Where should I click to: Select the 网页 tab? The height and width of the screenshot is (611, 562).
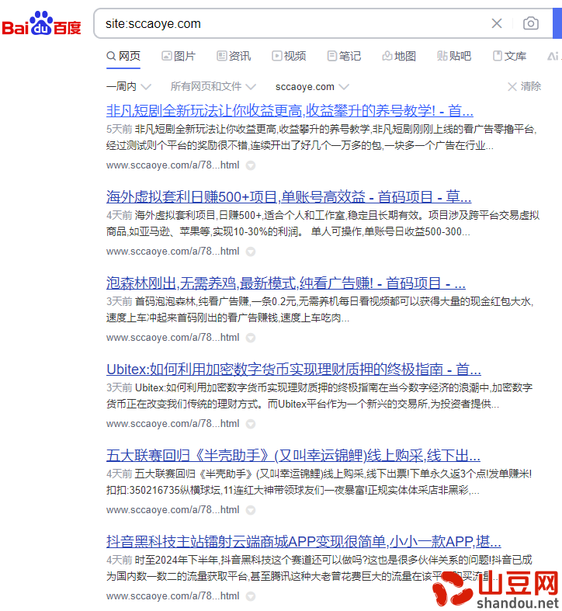[123, 56]
